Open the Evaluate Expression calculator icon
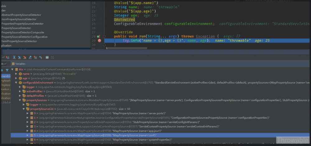Image resolution: width=311 pixels, height=146 pixels. coord(47,57)
